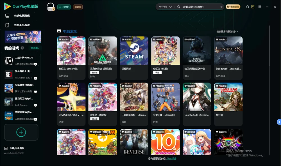The width and height of the screenshot is (281, 166).
Task: Open the 游戏库 link
Action: (35, 48)
